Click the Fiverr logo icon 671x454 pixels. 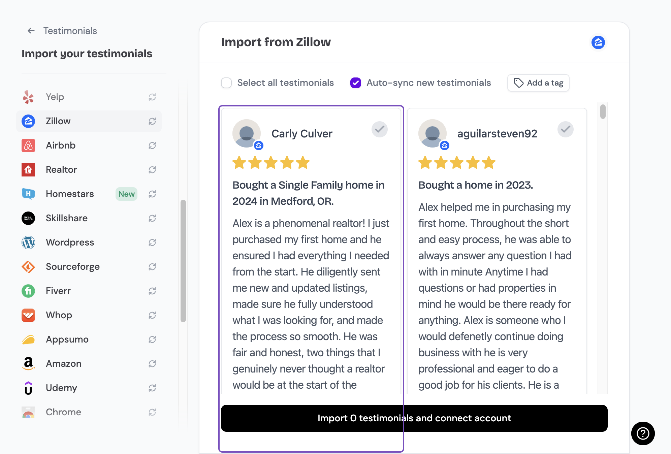pos(28,291)
